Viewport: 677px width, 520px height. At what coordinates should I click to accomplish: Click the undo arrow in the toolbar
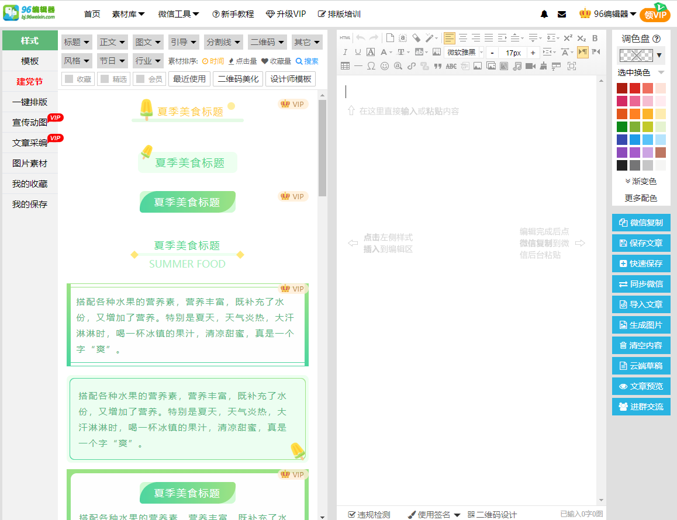tap(360, 37)
